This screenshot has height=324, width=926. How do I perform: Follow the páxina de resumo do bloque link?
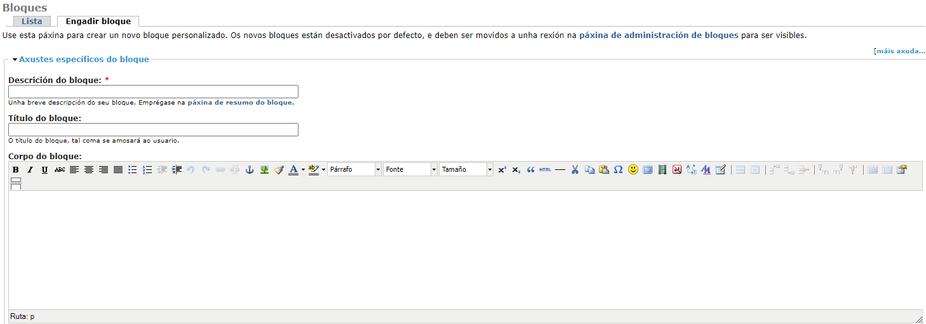pos(240,102)
